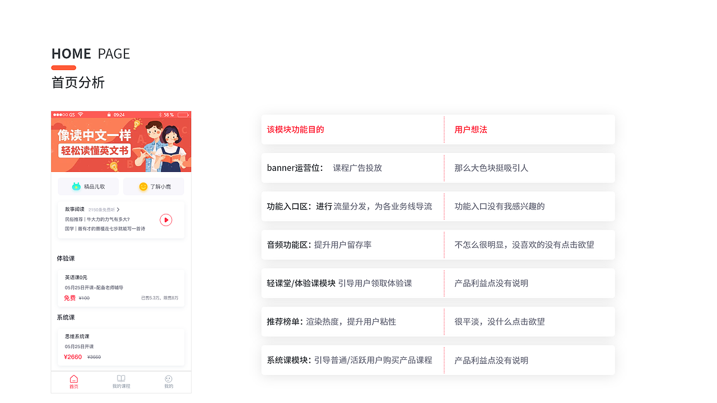Click the Wi-Fi icon in phone status bar
Viewport: 717px width, 403px height.
(81, 114)
